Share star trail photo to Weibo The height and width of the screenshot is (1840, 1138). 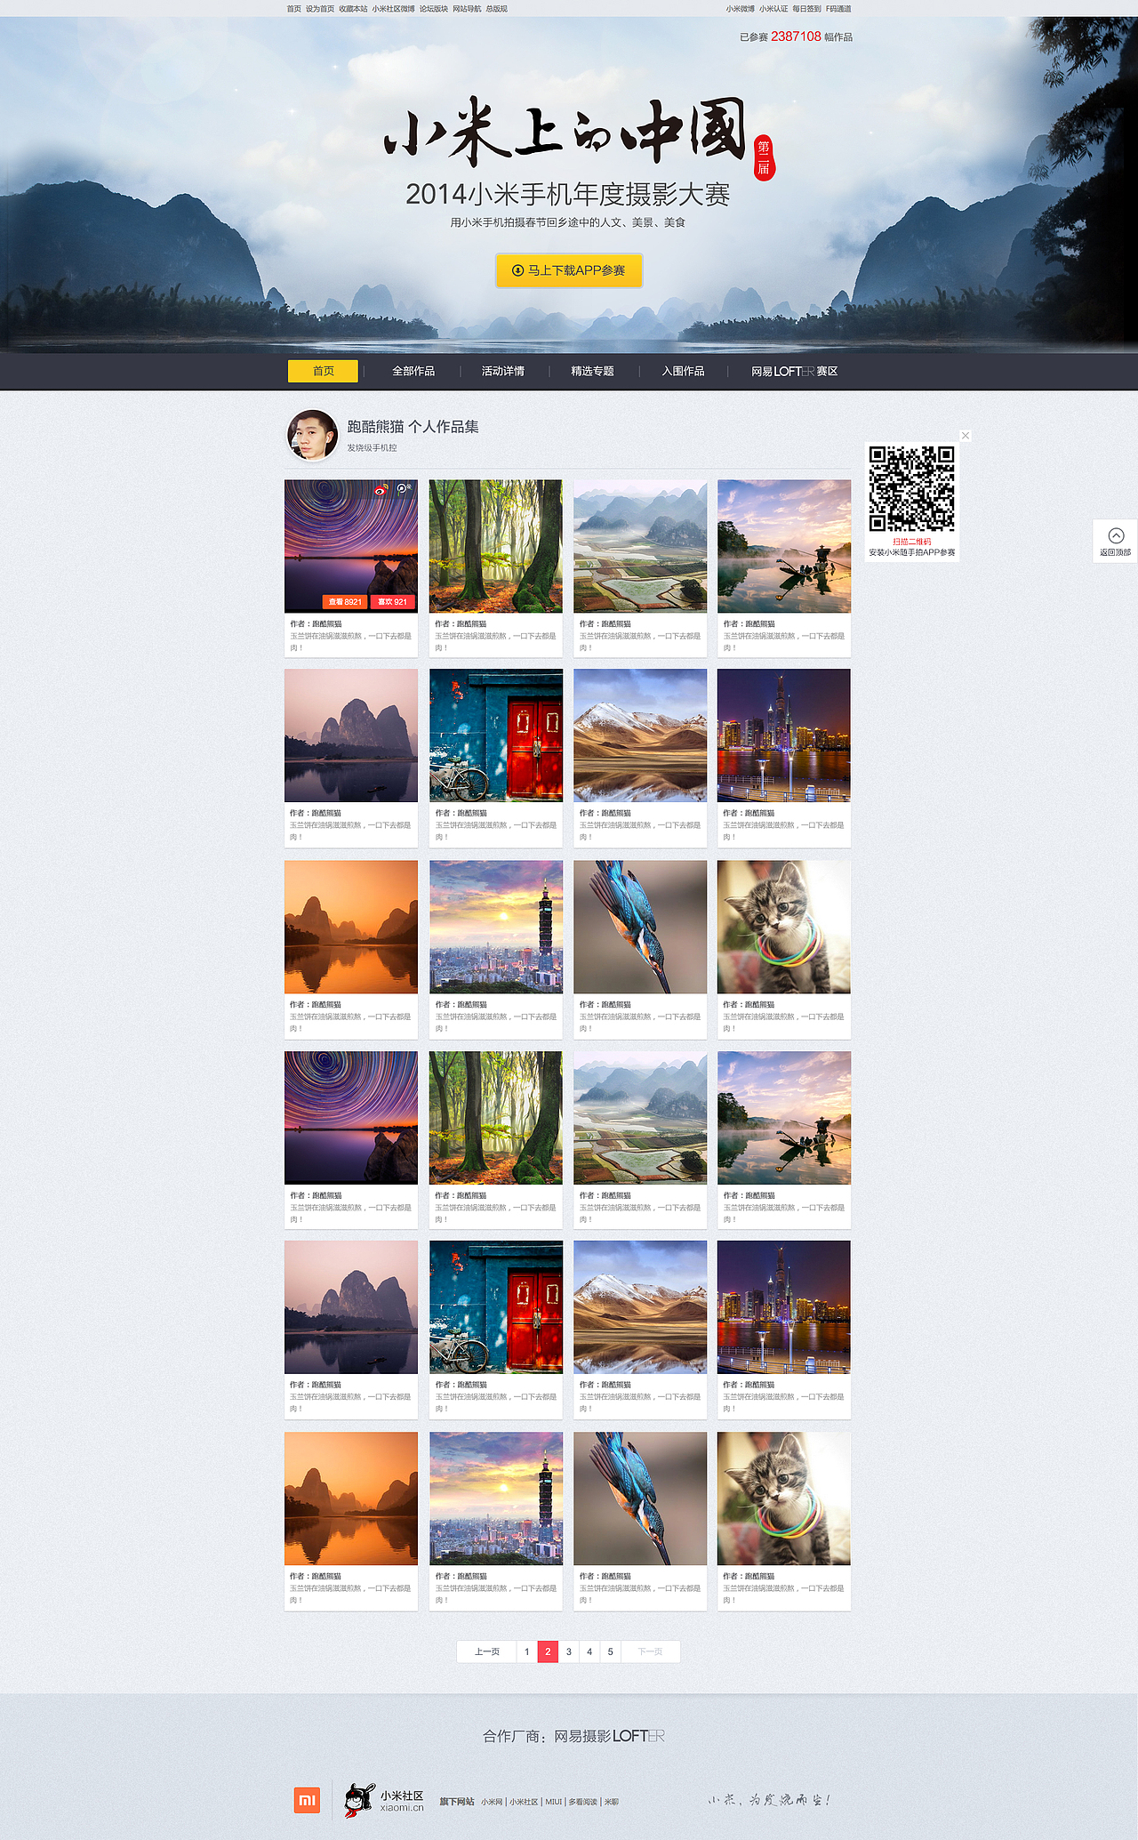[381, 489]
